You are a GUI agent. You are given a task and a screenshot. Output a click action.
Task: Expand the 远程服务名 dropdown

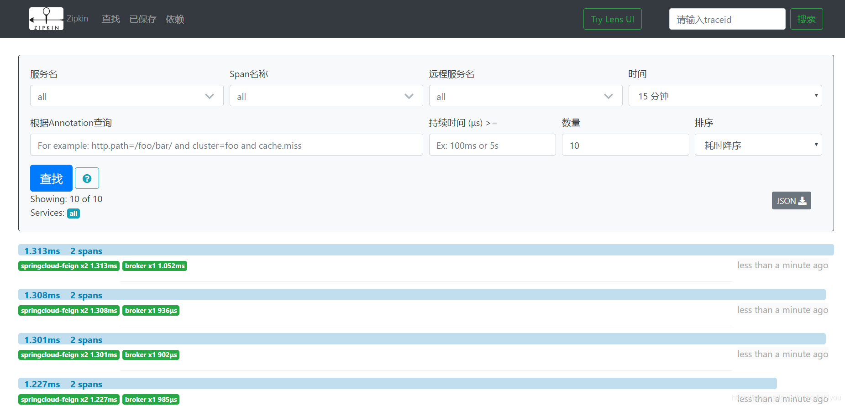[x=525, y=96]
